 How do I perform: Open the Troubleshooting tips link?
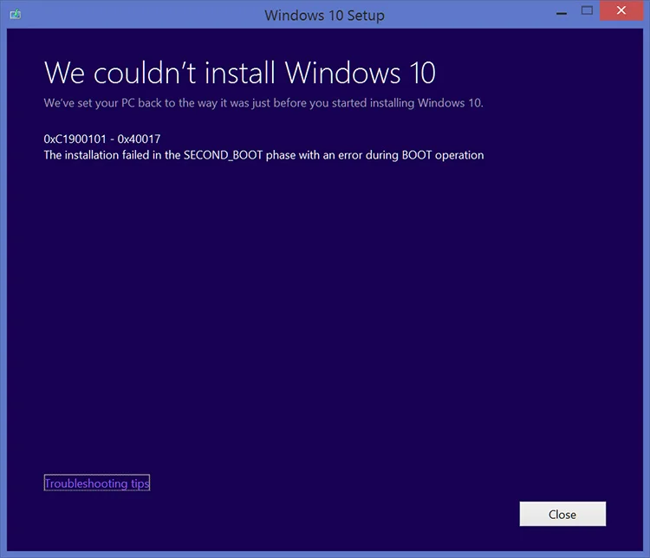coord(97,483)
